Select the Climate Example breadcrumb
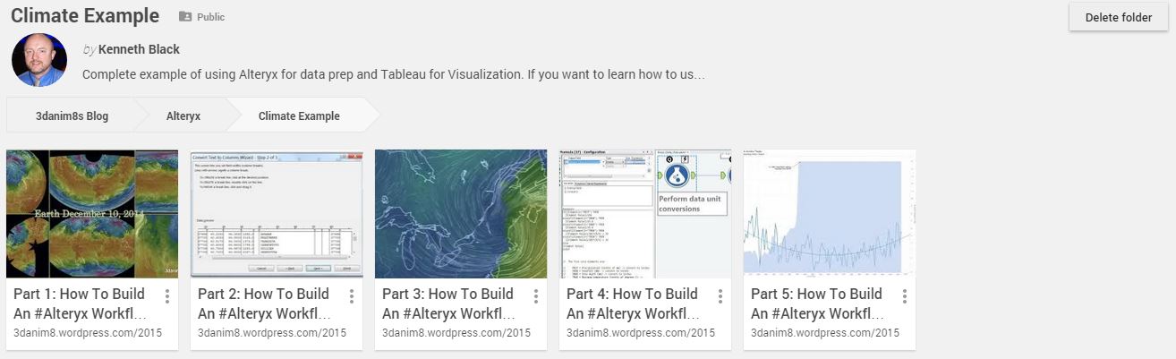This screenshot has width=1176, height=359. (x=299, y=115)
